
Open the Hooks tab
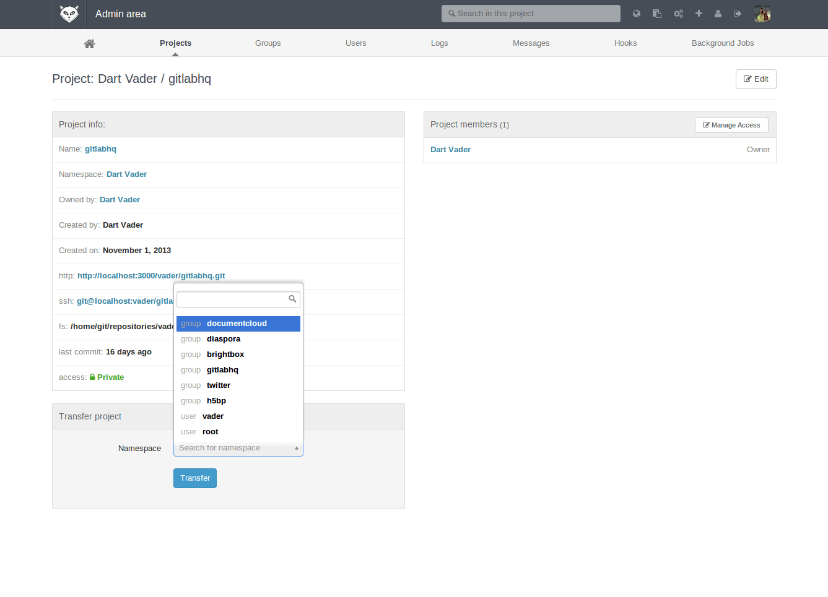coord(625,43)
